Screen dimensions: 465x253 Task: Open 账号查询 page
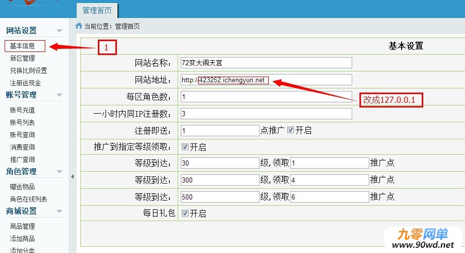[x=22, y=135]
